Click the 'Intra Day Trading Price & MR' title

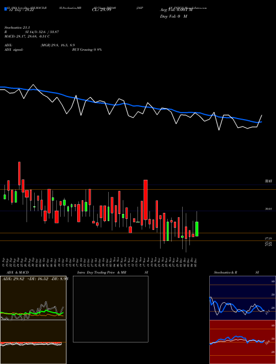pos(102,272)
